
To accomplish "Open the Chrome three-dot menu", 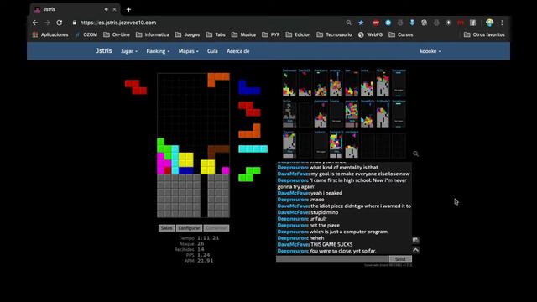I will pyautogui.click(x=502, y=23).
